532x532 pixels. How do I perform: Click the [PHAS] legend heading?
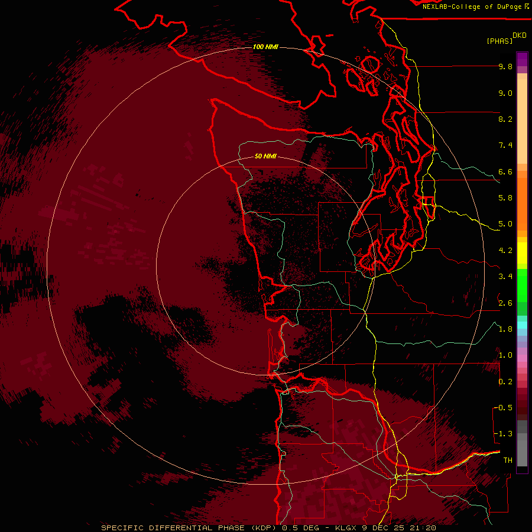tap(499, 41)
